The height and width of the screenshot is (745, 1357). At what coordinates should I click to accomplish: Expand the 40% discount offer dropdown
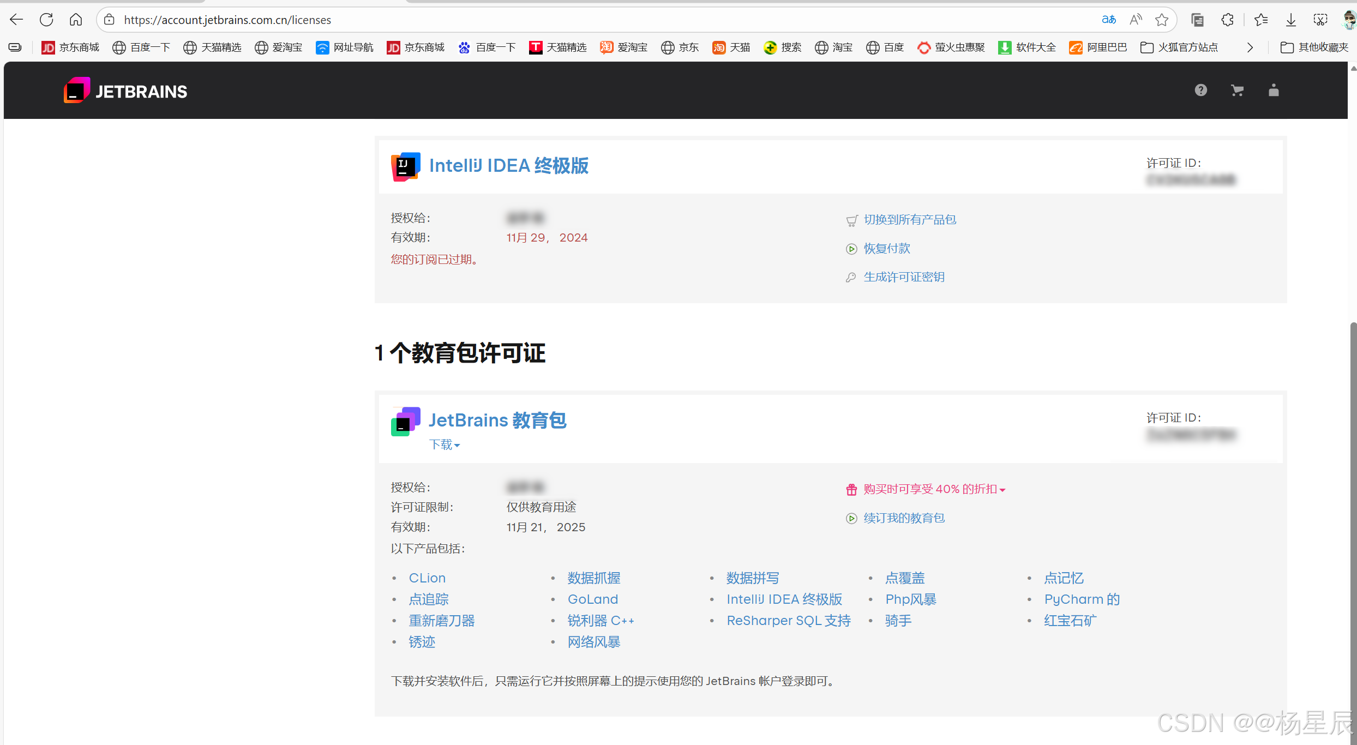tap(934, 489)
